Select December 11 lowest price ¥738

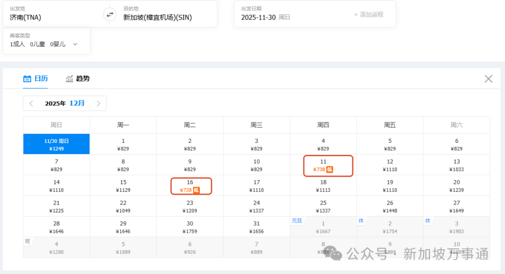[x=324, y=165]
